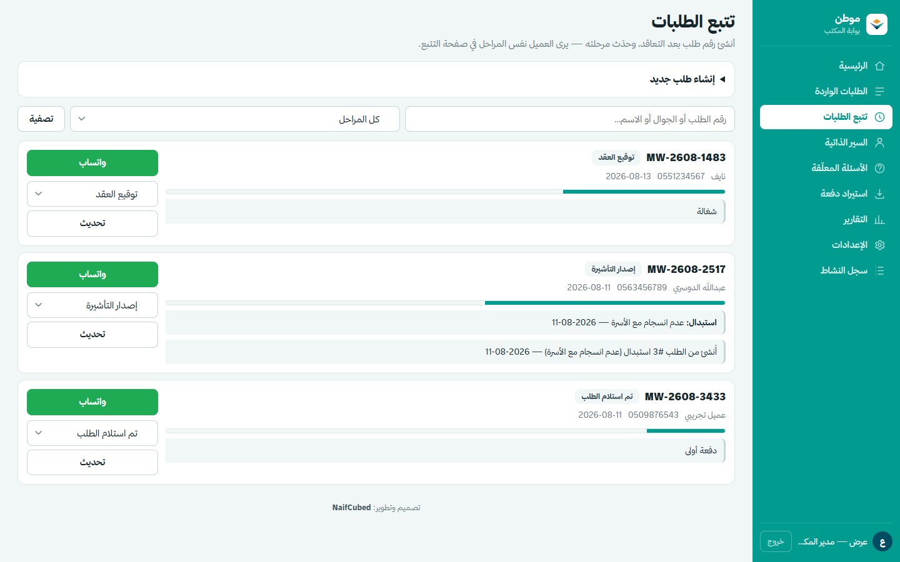
Task: Open الأسئلة المعلّقة section
Action: pos(826,168)
